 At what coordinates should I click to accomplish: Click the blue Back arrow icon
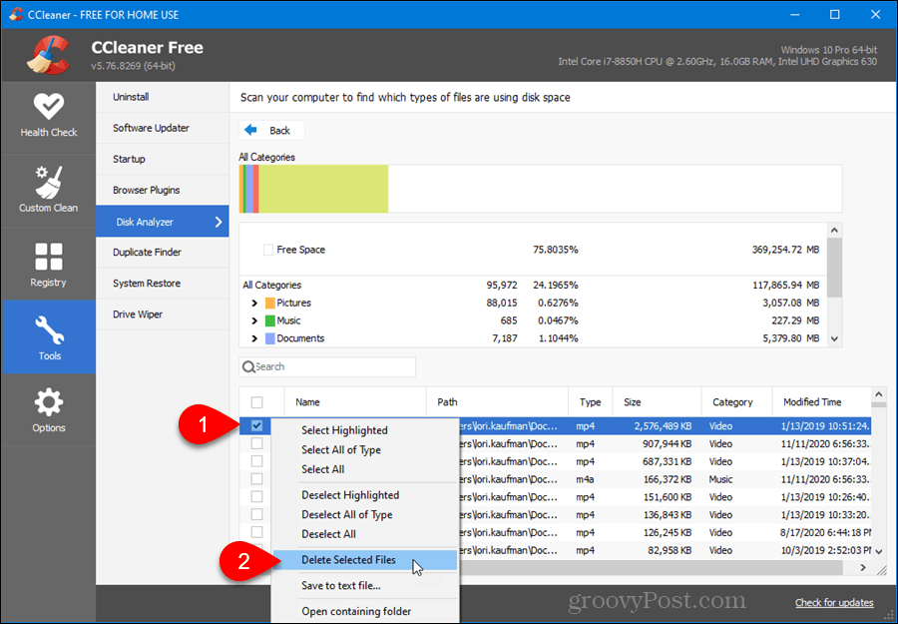coord(250,130)
